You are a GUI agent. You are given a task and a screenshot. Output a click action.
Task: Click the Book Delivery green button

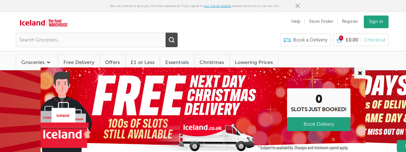[319, 124]
